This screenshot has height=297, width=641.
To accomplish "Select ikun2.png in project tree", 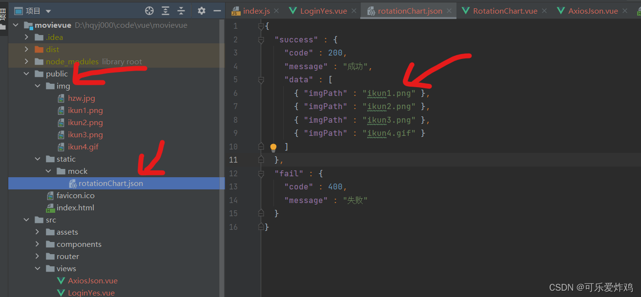I will tap(85, 123).
